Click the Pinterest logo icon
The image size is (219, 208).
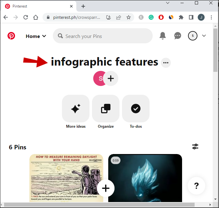(11, 36)
